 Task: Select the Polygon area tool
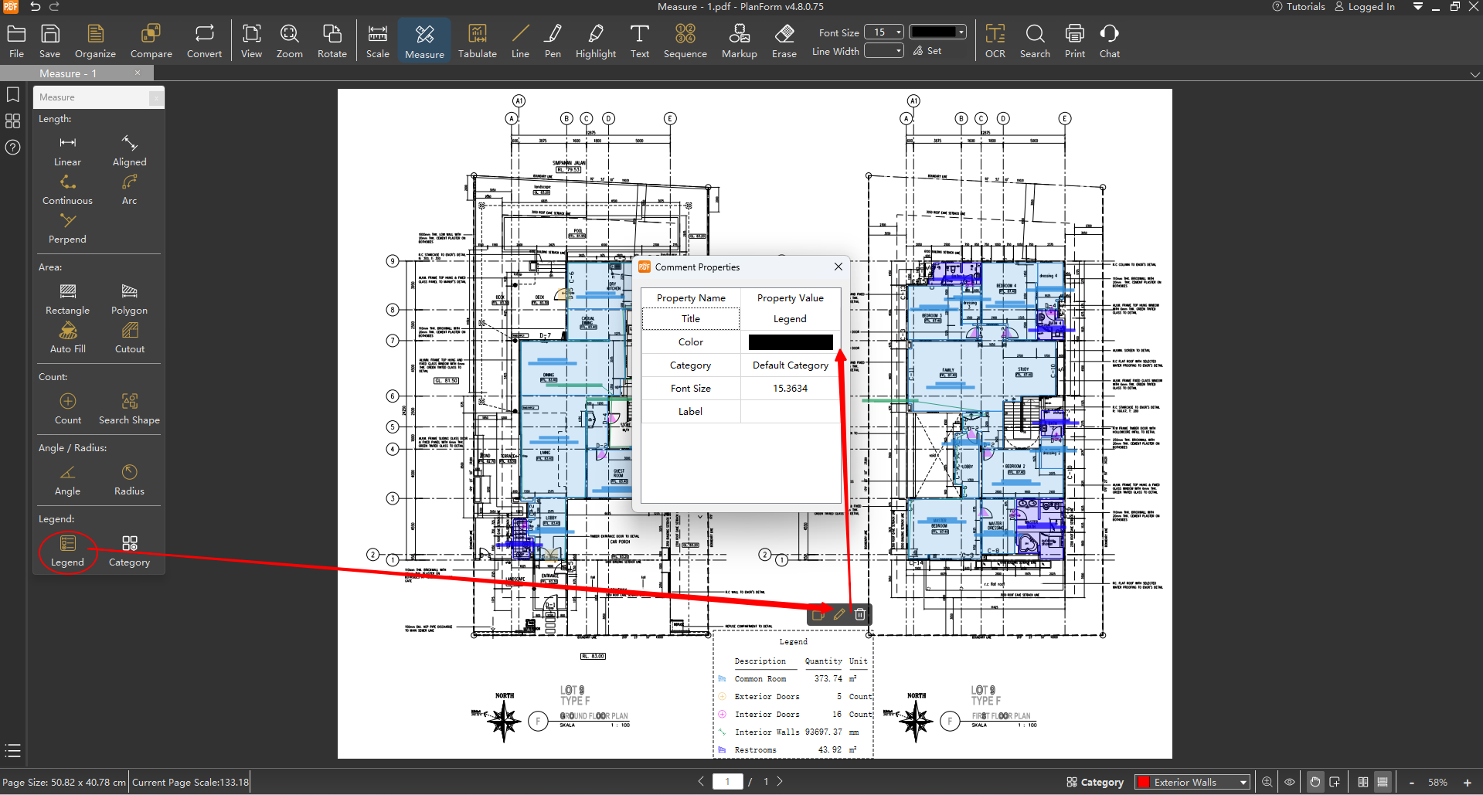pos(129,298)
